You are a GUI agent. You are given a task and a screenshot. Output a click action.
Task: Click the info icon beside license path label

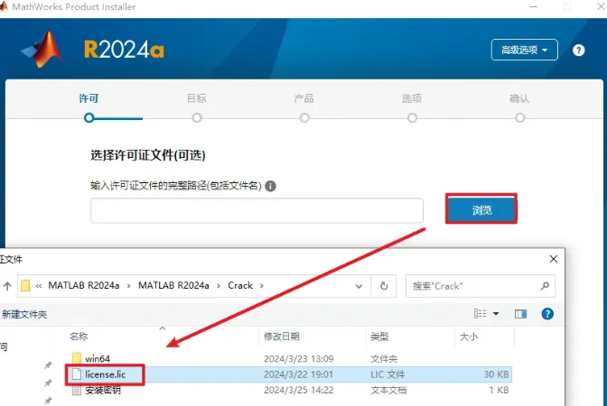271,186
